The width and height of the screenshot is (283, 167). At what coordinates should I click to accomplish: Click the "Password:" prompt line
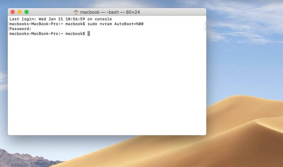pos(20,29)
